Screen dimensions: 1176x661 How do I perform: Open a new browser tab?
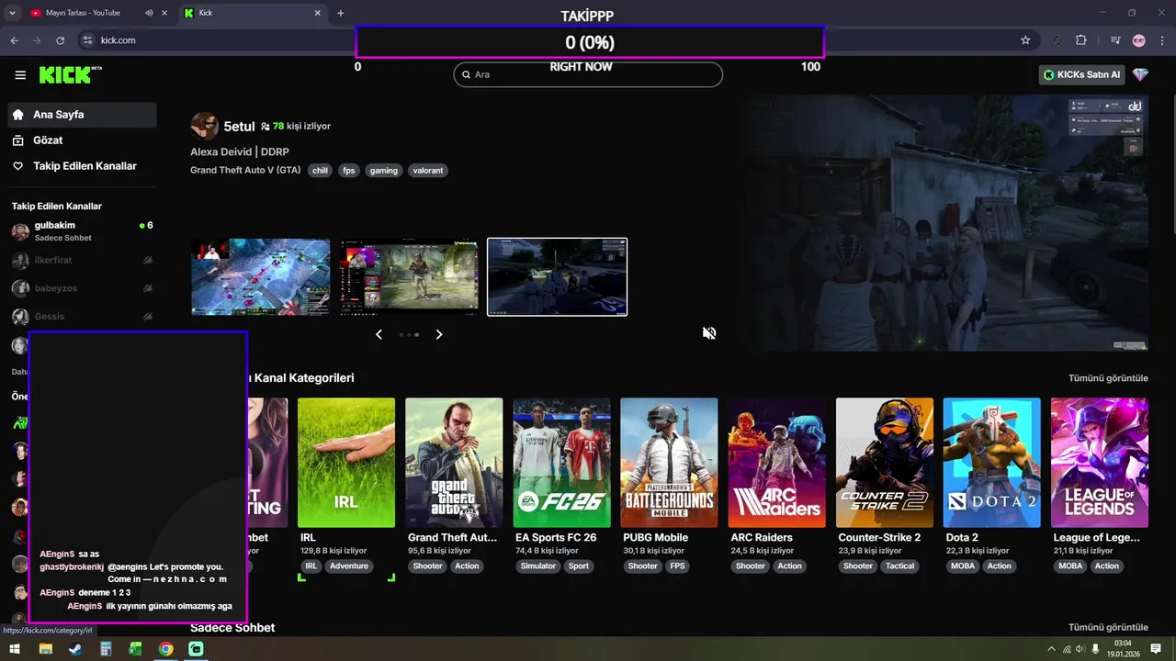coord(341,13)
